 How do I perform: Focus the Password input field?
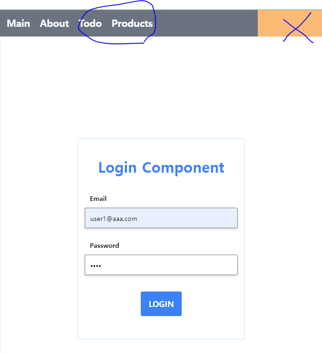pyautogui.click(x=161, y=265)
